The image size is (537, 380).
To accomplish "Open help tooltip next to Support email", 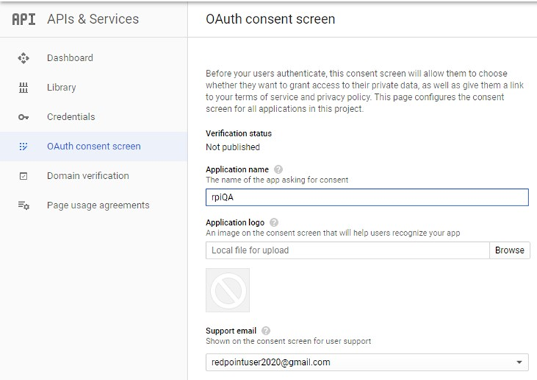I will (266, 330).
